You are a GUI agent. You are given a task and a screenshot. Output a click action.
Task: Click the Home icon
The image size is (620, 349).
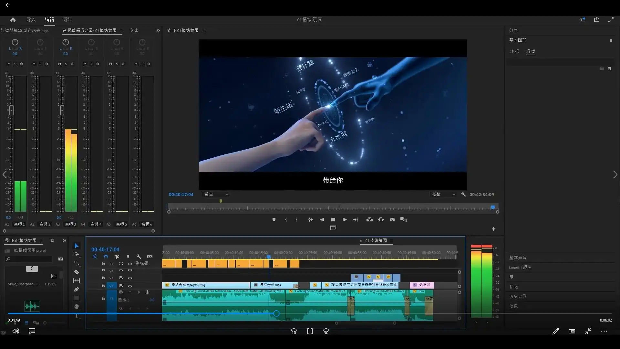click(13, 20)
